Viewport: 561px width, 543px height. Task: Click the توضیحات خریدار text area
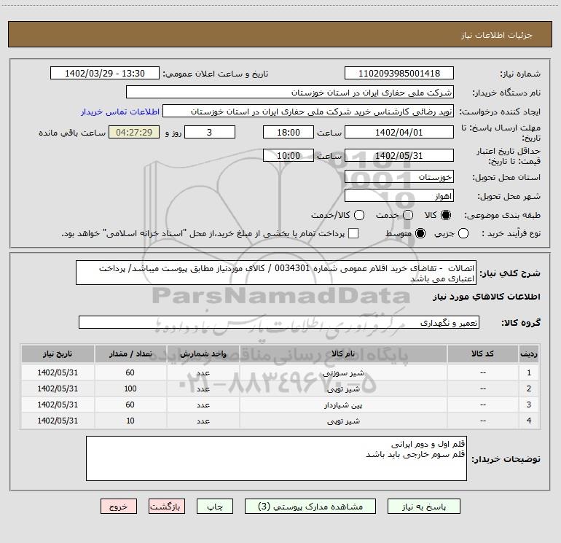[x=276, y=458]
